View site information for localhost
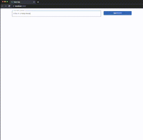Viewport: 143px width, 140px height. (x=14, y=6)
